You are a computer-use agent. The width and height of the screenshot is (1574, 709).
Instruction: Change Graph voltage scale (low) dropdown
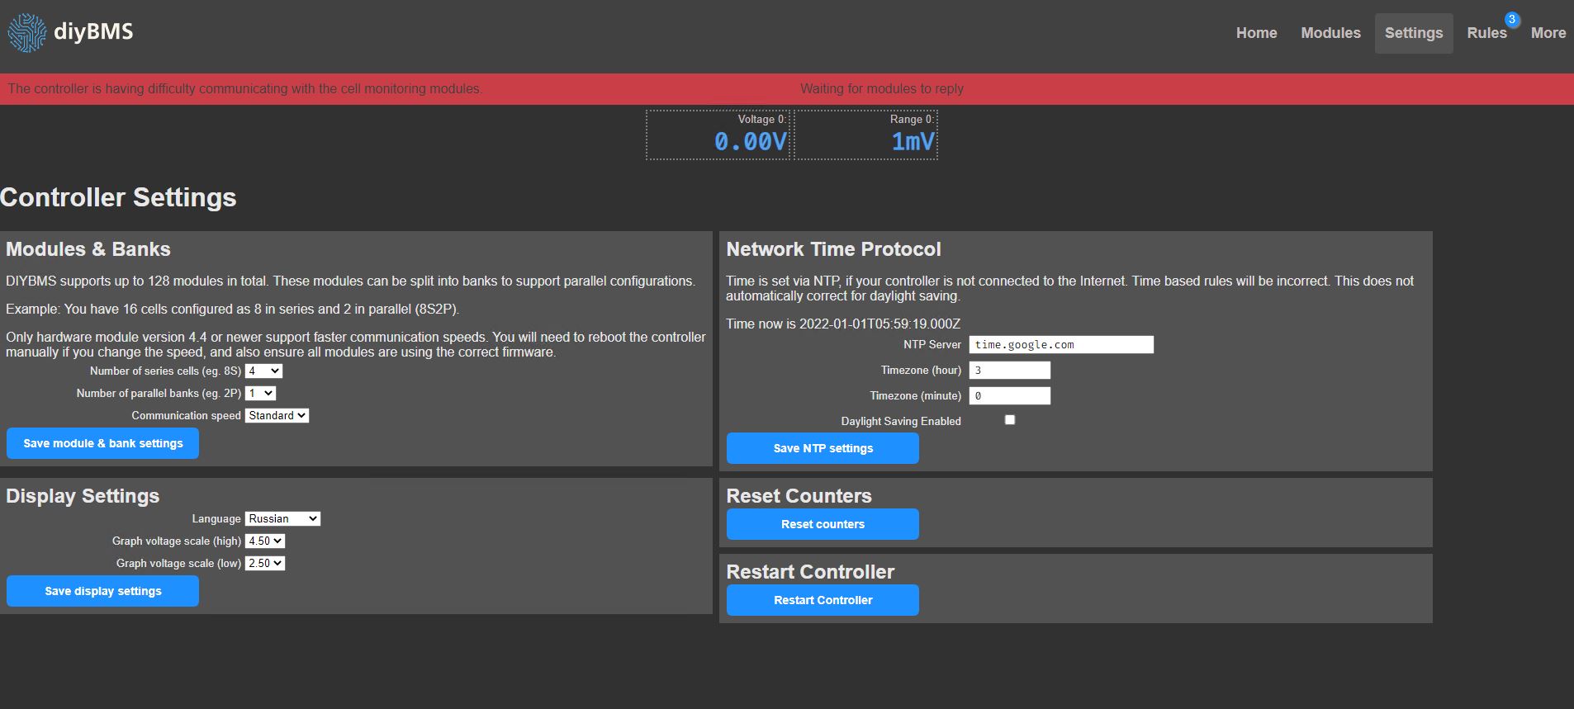pyautogui.click(x=265, y=564)
